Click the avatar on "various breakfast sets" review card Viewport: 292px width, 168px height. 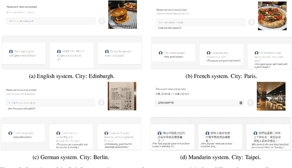[207, 133]
